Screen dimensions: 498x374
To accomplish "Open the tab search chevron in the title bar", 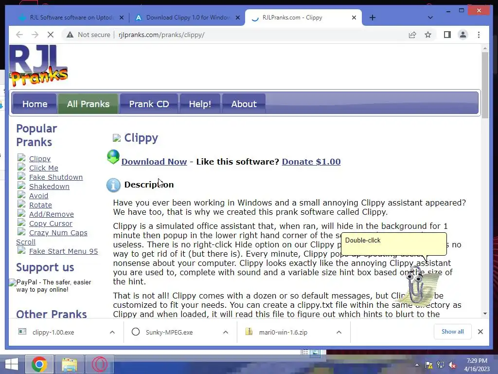I will [430, 18].
